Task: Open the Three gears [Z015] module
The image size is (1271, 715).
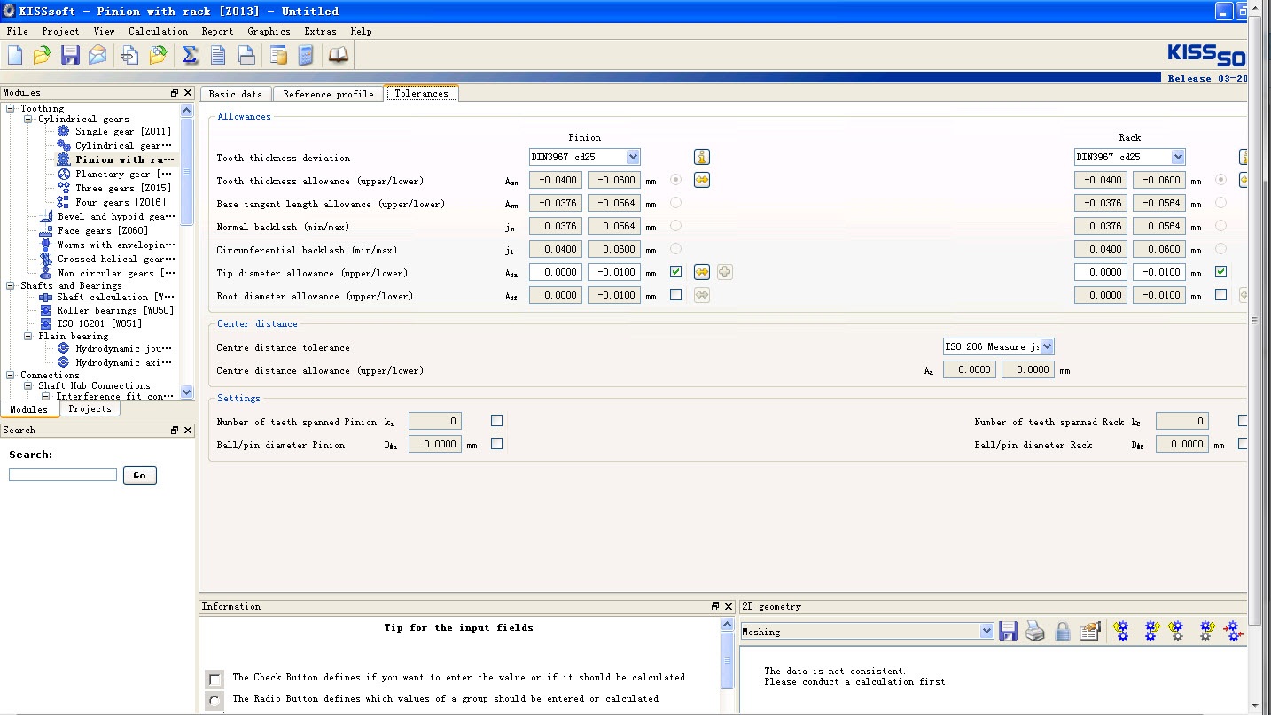Action: point(122,188)
